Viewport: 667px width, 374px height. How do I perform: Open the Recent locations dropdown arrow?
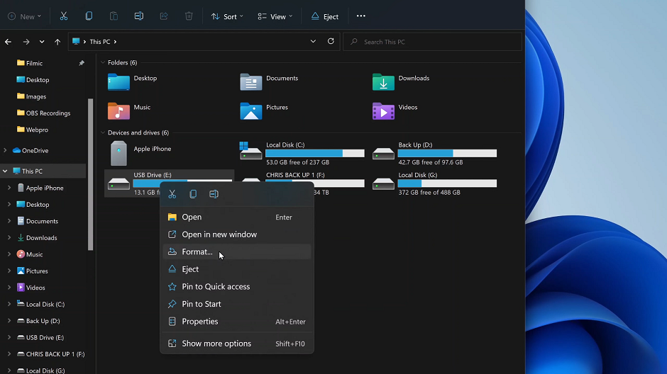point(42,42)
